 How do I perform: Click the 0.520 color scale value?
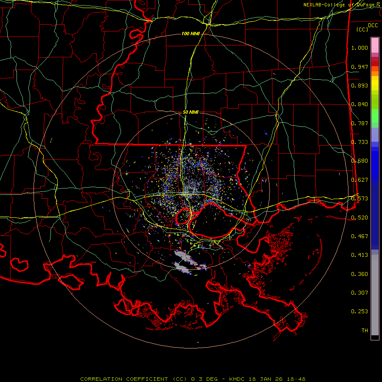pyautogui.click(x=360, y=218)
